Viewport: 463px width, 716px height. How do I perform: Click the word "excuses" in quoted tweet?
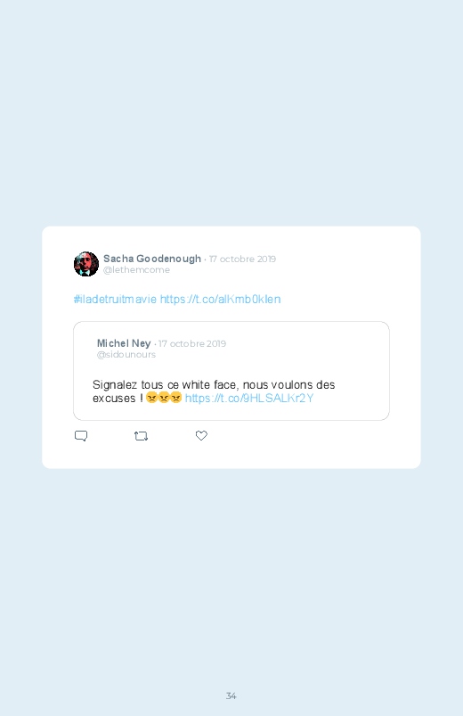pyautogui.click(x=114, y=399)
